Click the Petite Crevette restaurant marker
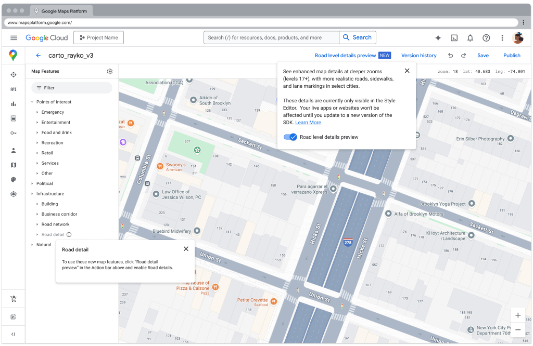Screen dimensions: 533x346 point(274,301)
